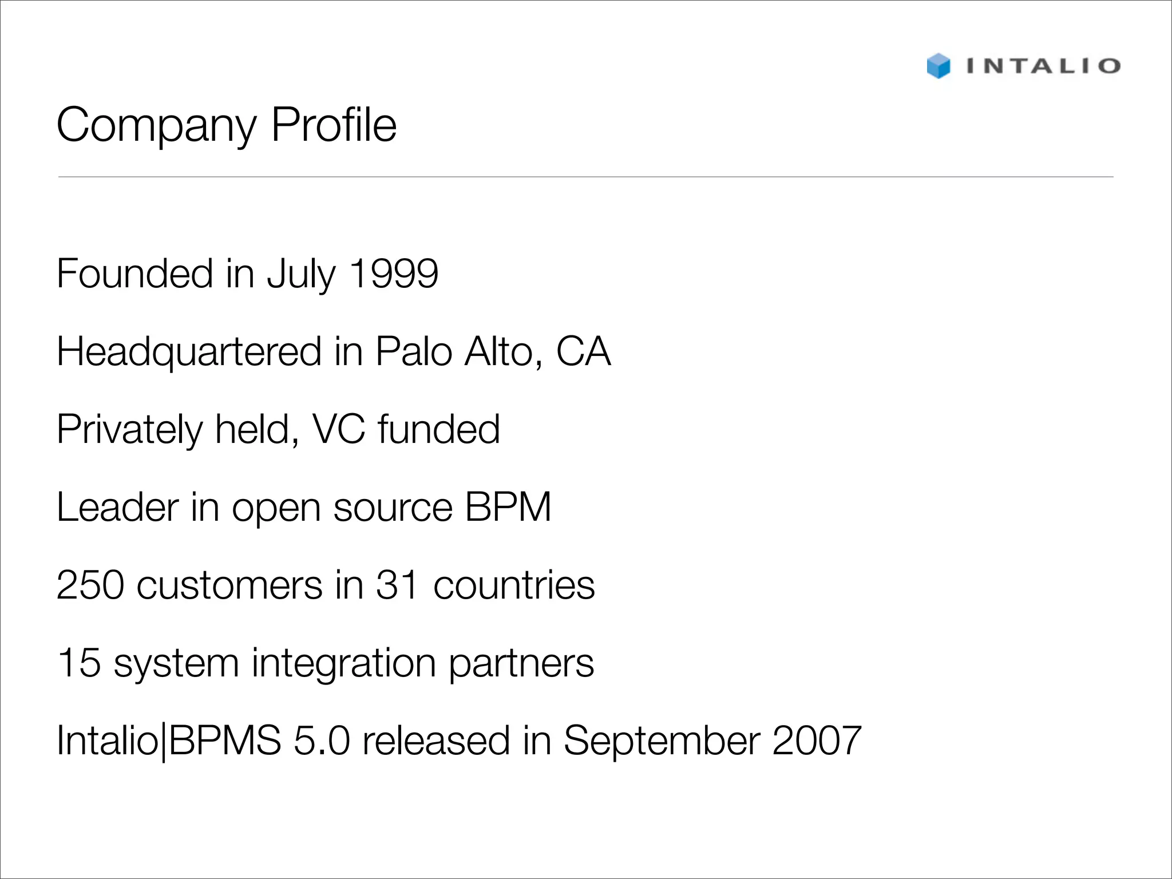Click the year 1999 in the text
1172x879 pixels.
pos(394,274)
